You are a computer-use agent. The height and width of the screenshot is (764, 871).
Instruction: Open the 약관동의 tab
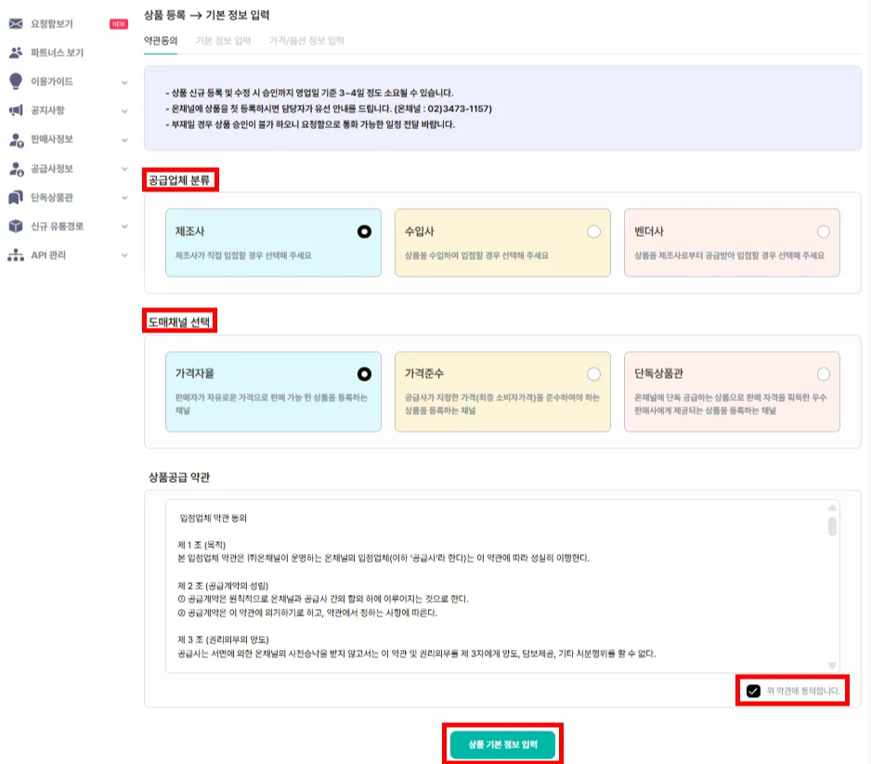pos(161,41)
